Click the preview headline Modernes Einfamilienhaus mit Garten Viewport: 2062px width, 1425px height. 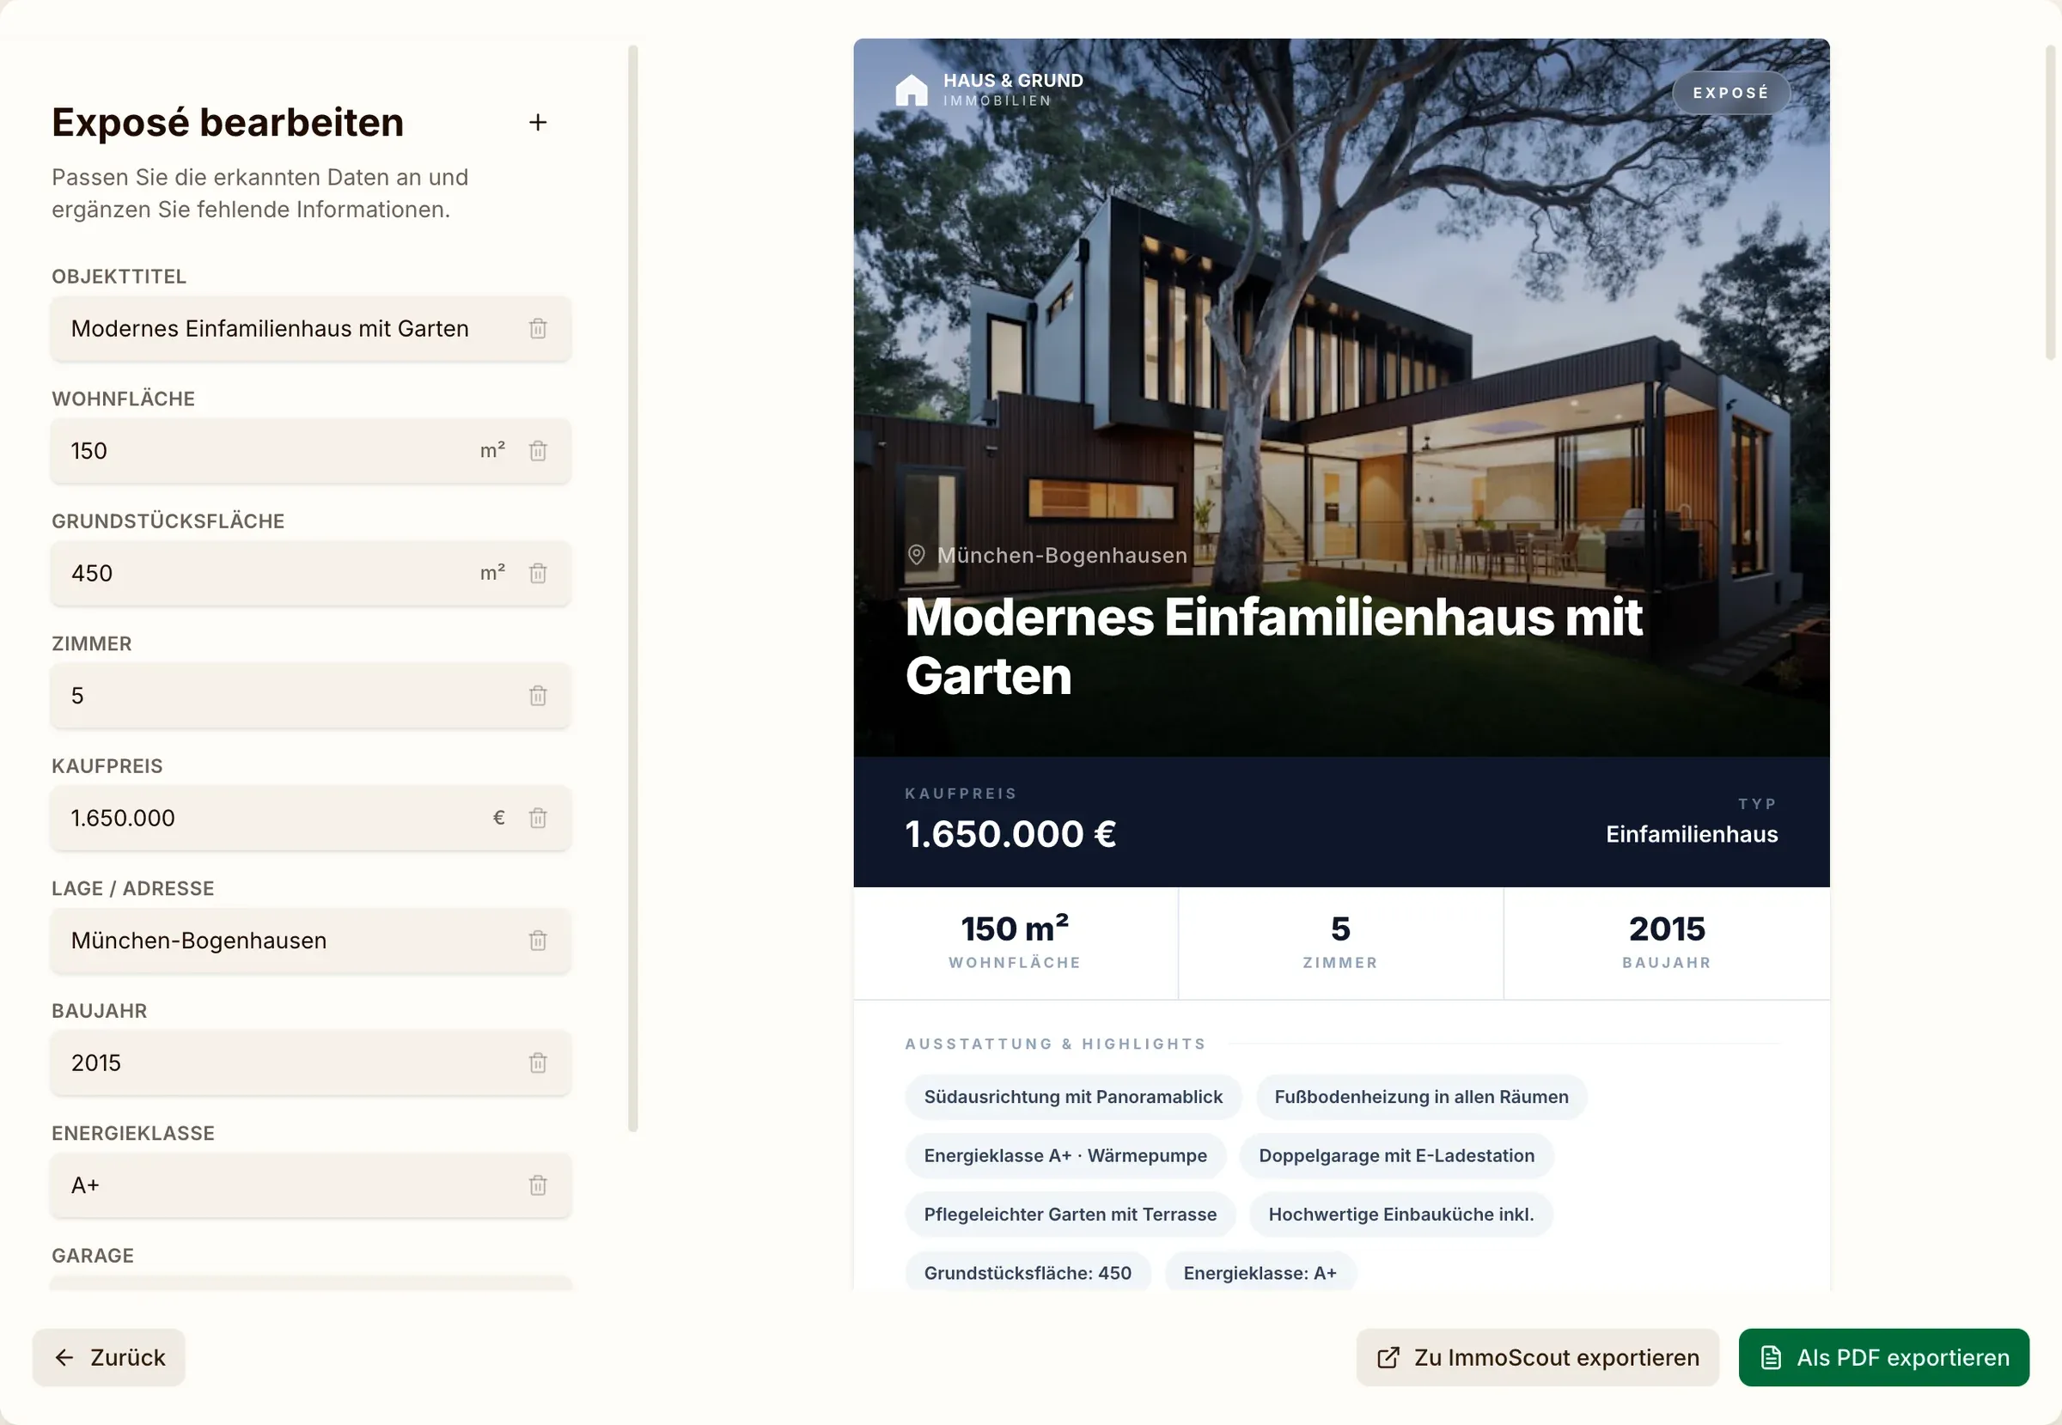click(x=1273, y=647)
